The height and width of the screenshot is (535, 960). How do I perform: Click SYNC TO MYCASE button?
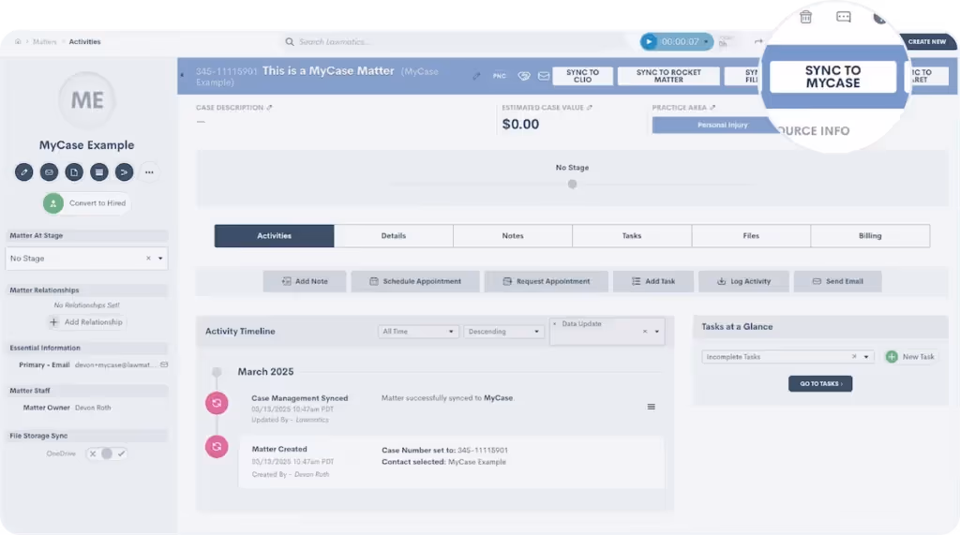click(x=832, y=77)
